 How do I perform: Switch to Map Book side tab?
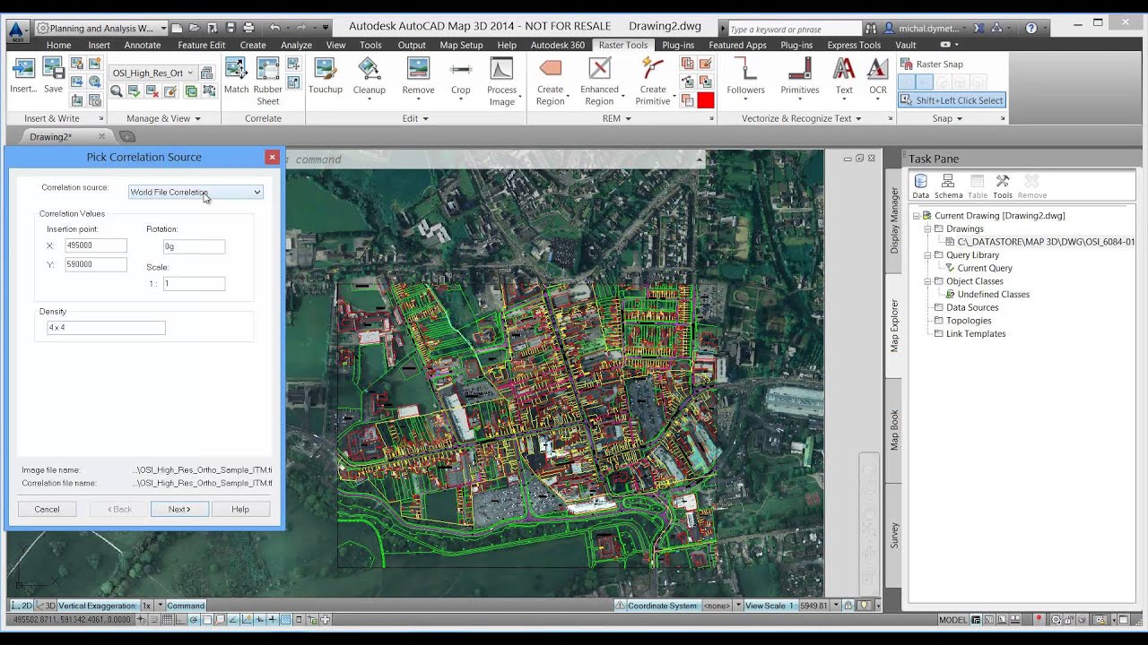click(893, 430)
